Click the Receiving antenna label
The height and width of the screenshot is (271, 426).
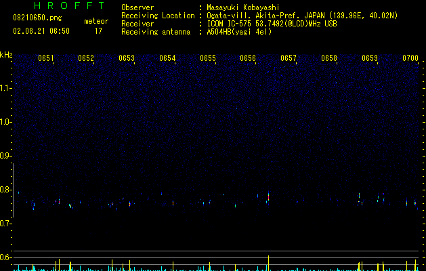156,32
